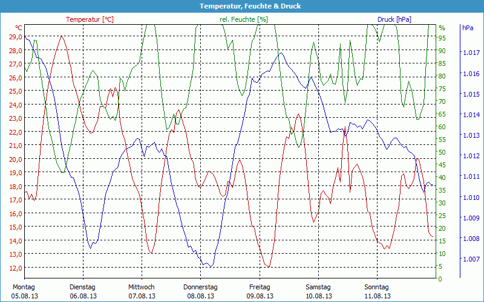
Task: Click the "28,0" temperature axis value
Action: tap(16, 50)
